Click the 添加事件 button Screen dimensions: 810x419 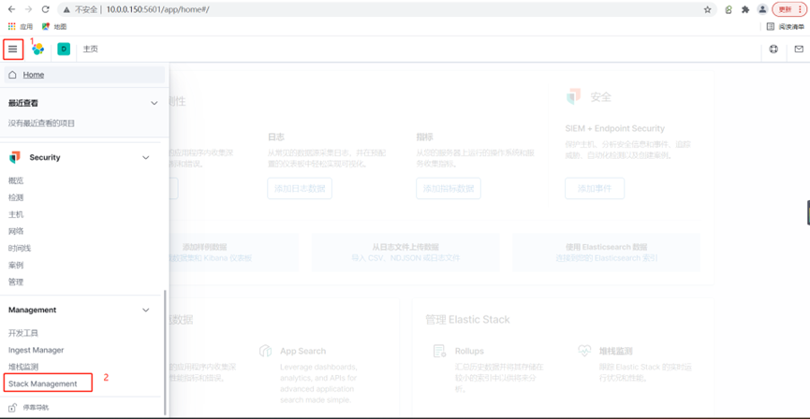tap(595, 188)
